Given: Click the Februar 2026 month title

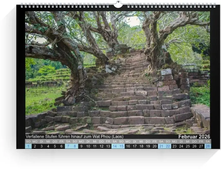Looking at the screenshot, I should (194, 136).
